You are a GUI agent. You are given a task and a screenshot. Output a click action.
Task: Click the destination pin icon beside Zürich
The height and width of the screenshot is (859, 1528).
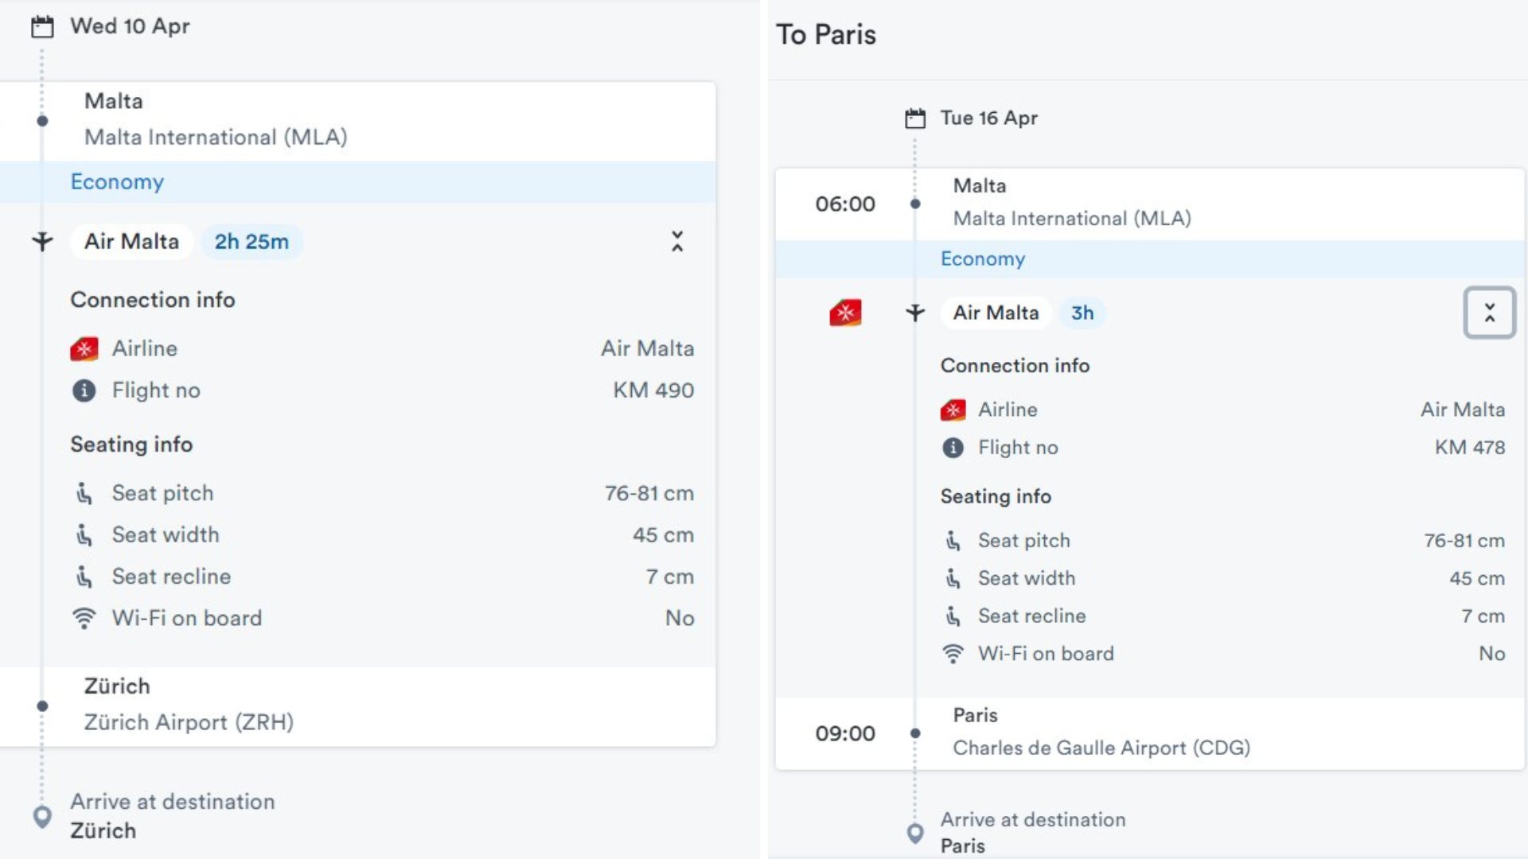(42, 816)
